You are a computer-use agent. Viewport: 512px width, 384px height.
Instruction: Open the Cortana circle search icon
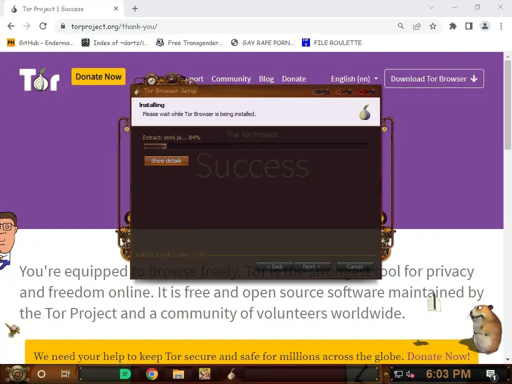(x=41, y=374)
